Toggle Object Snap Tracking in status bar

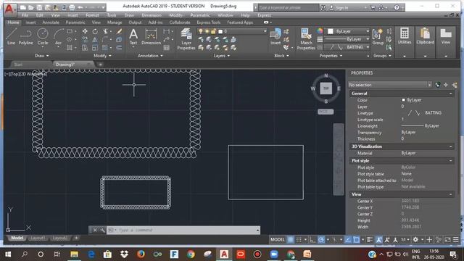pyautogui.click(x=348, y=239)
